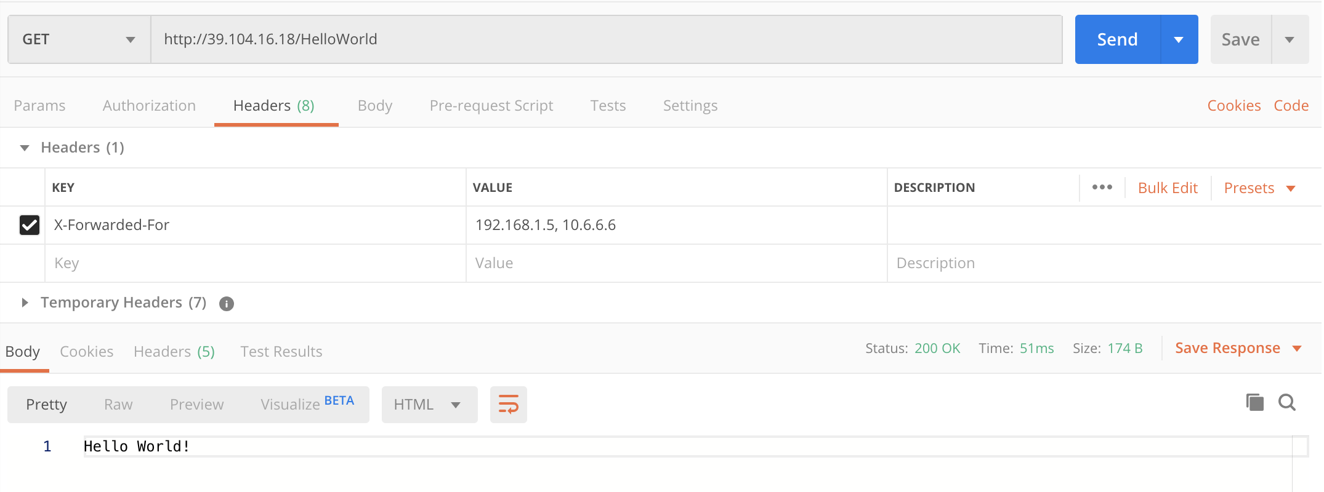Expand the Temporary Headers section
Viewport: 1324px width, 492px height.
tap(25, 303)
